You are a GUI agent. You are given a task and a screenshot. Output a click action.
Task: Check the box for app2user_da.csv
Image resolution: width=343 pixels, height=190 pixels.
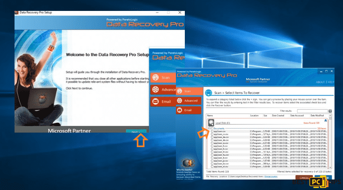pos(212,137)
